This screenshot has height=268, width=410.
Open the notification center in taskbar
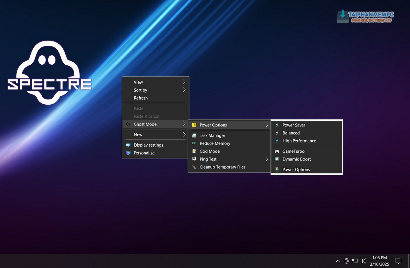click(398, 261)
